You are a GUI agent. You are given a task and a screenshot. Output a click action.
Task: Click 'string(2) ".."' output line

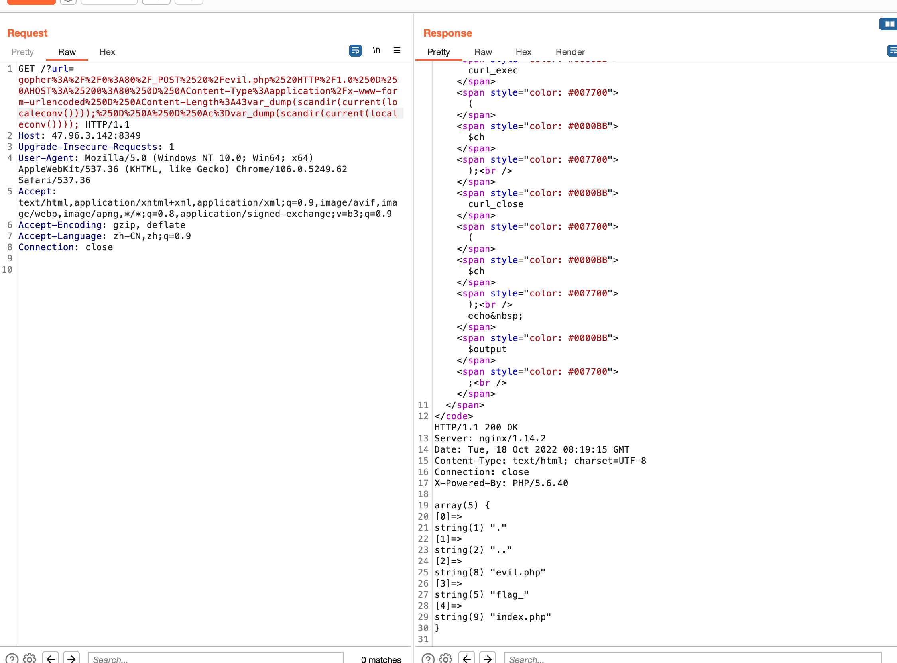click(473, 550)
